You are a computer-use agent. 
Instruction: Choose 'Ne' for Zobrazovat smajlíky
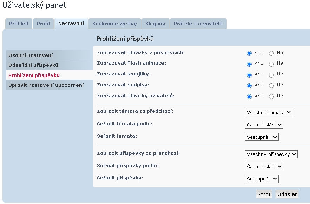pyautogui.click(x=271, y=75)
